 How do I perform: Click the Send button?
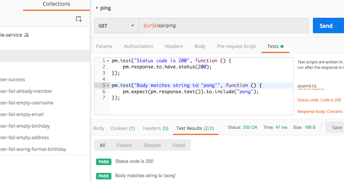[326, 26]
